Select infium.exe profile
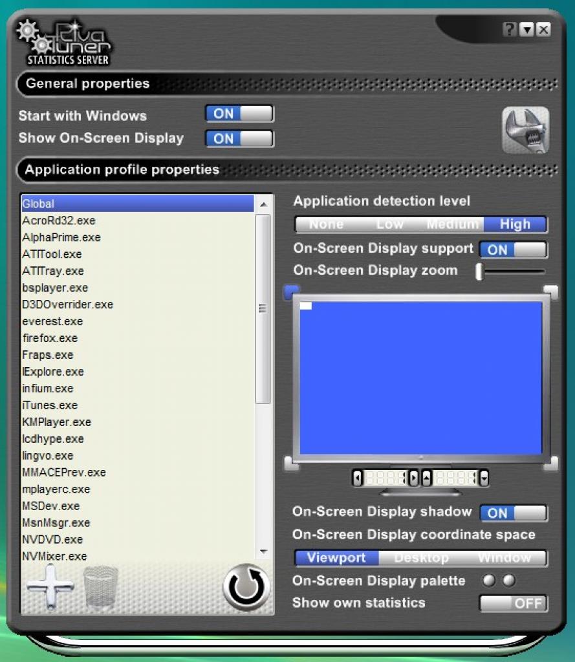 coord(138,388)
